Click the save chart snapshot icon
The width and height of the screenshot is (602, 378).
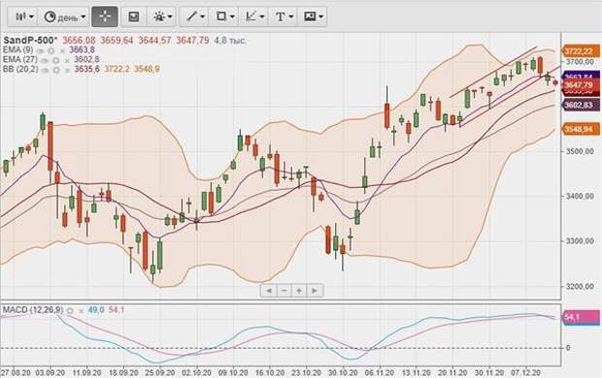coord(133,16)
